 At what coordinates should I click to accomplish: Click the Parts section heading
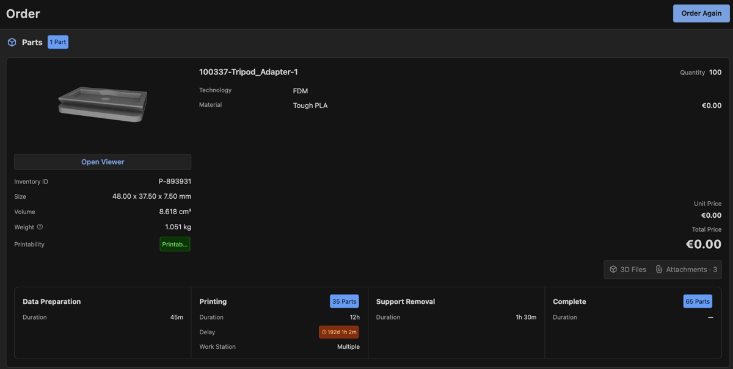[32, 42]
